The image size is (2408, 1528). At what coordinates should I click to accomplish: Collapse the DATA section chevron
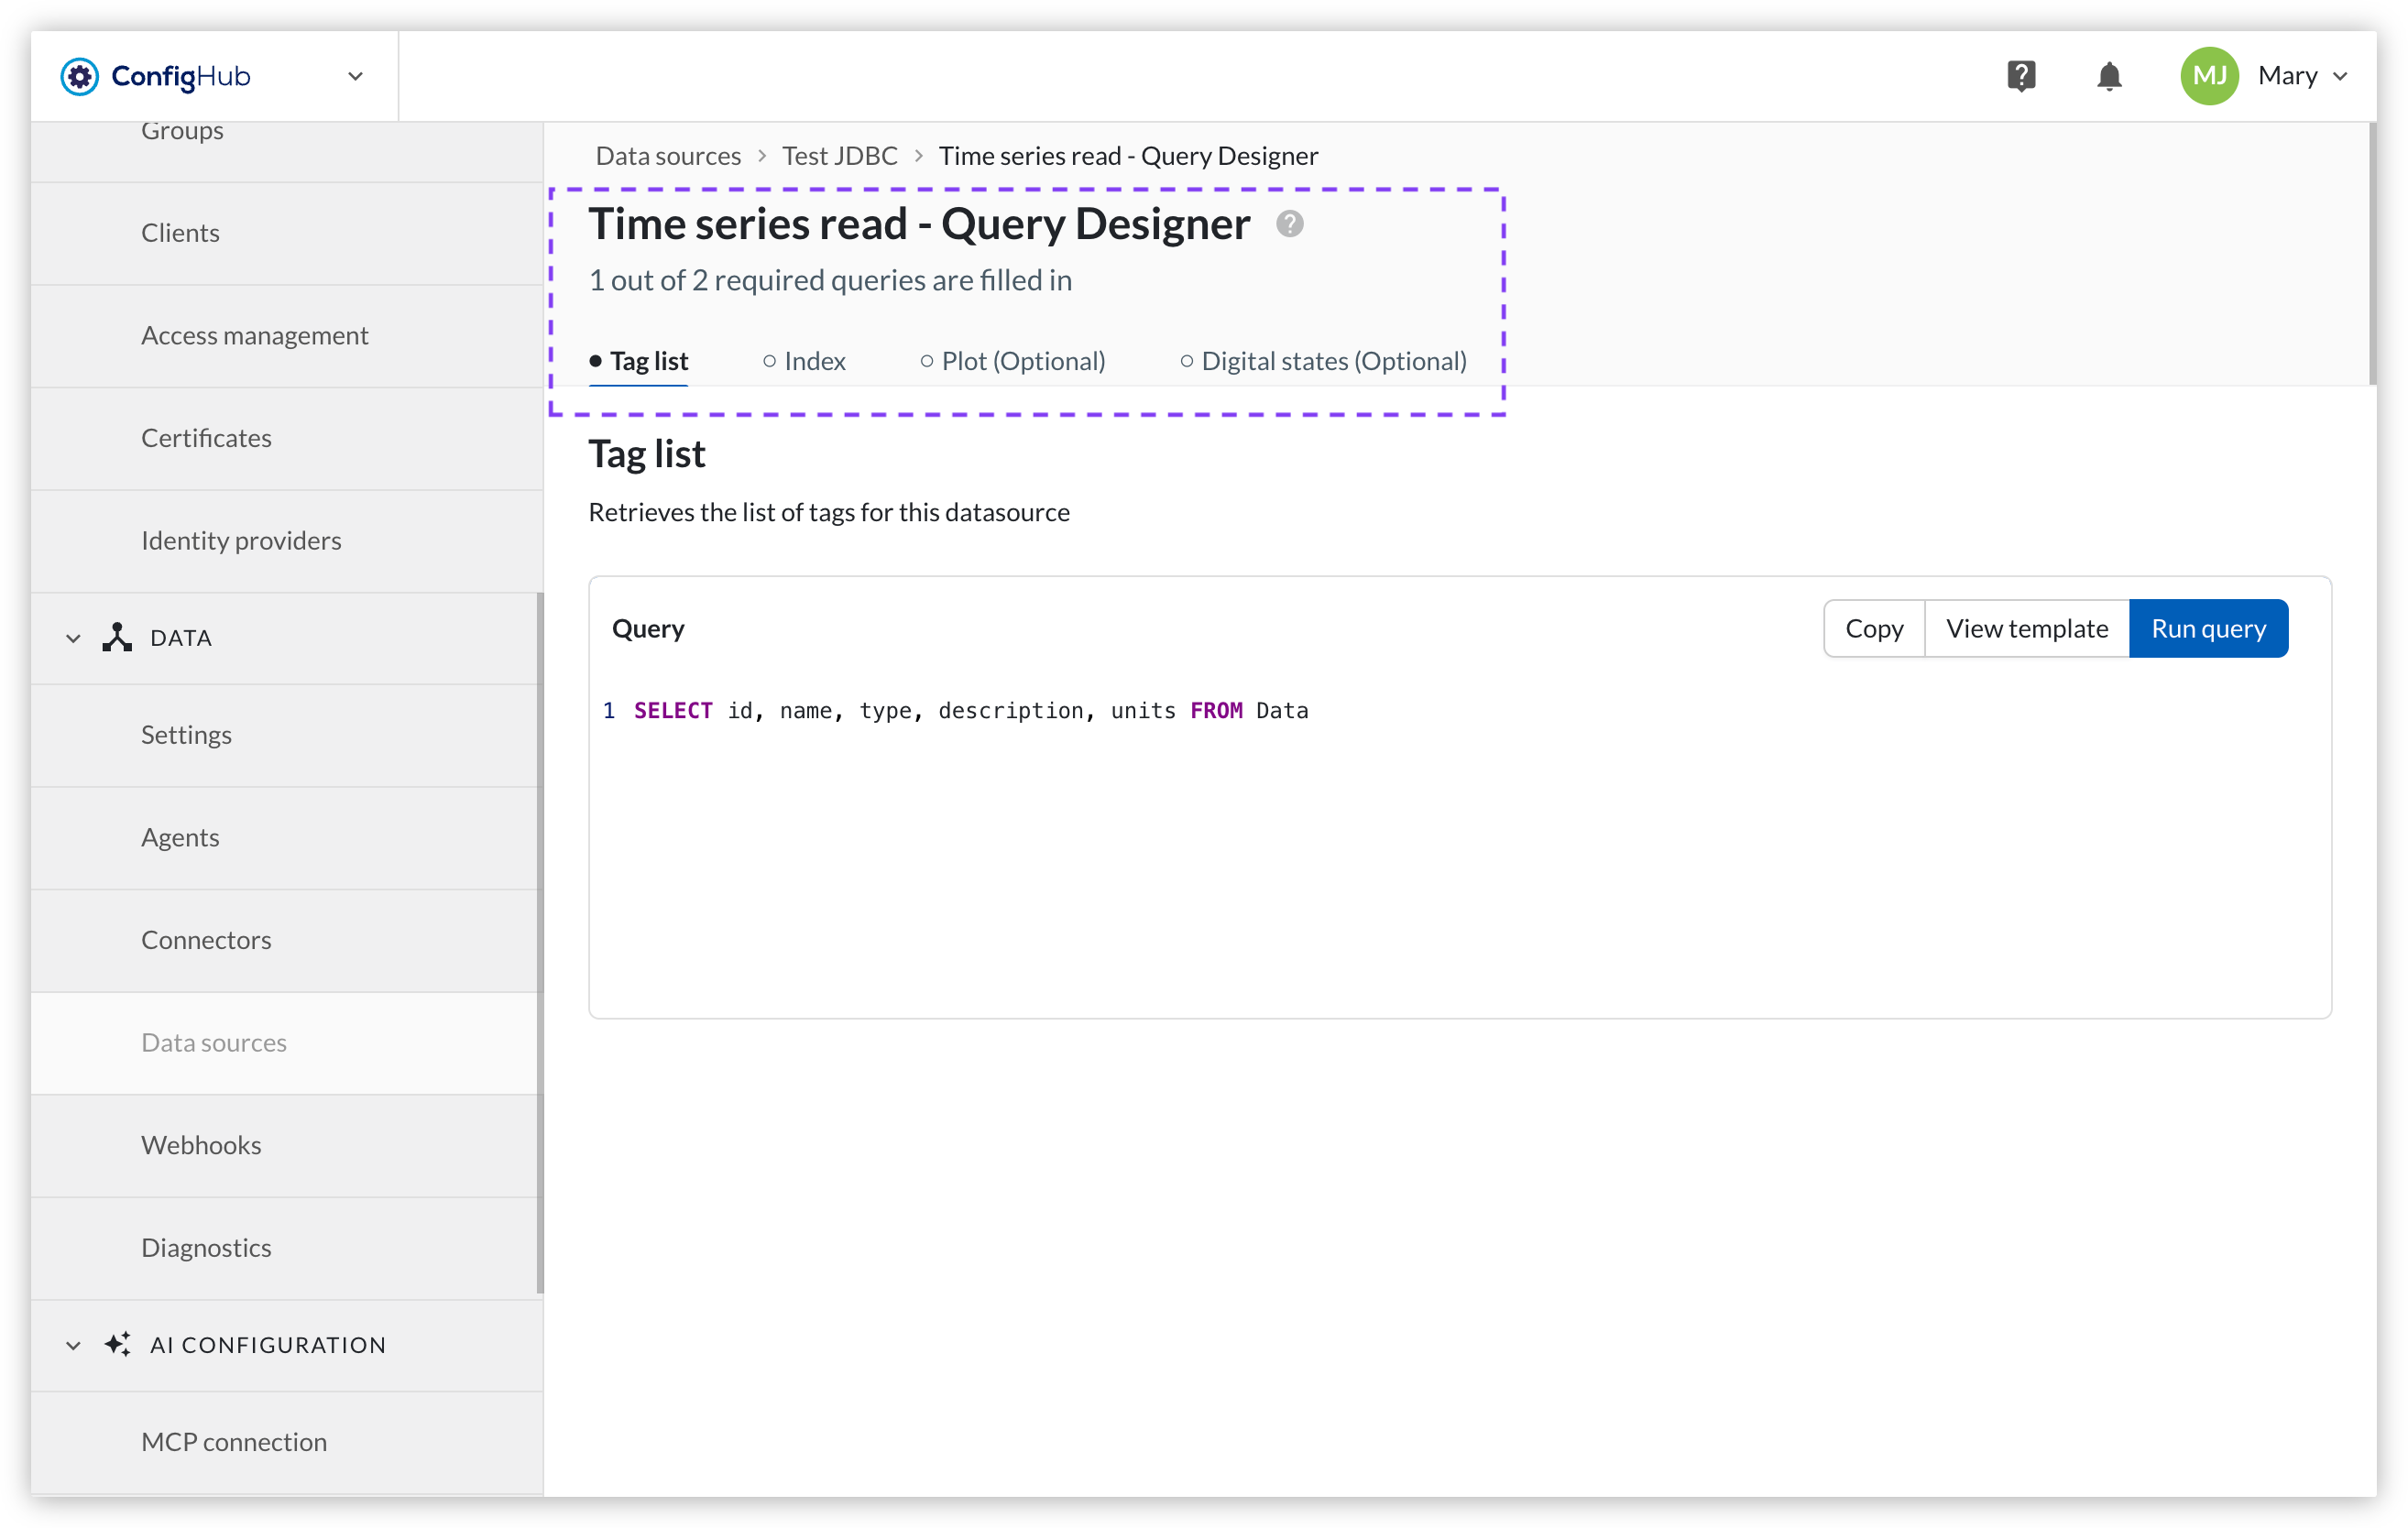[73, 638]
